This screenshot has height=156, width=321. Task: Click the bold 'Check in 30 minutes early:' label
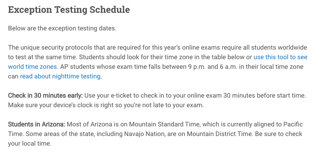tap(45, 96)
